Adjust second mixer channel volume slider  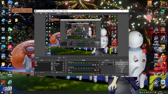pos(81,70)
